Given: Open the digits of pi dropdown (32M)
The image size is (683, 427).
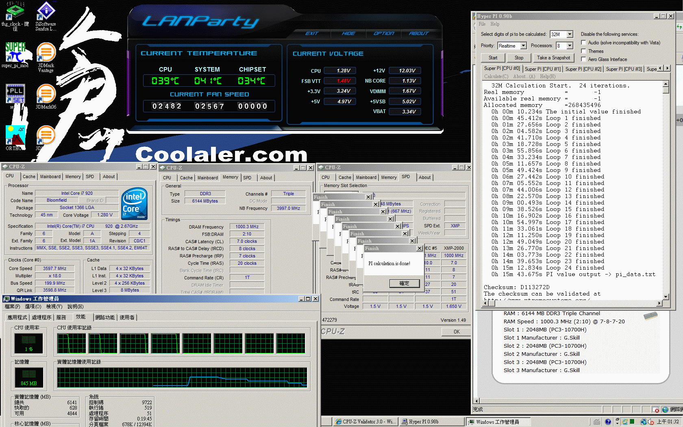Looking at the screenshot, I should click(x=570, y=34).
